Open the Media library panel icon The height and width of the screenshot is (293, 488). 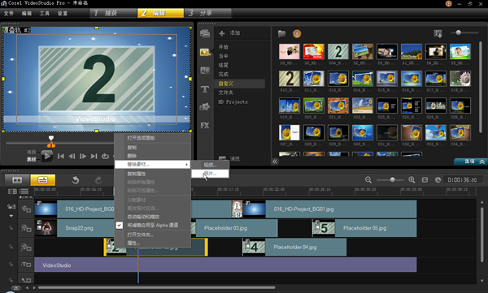point(205,33)
